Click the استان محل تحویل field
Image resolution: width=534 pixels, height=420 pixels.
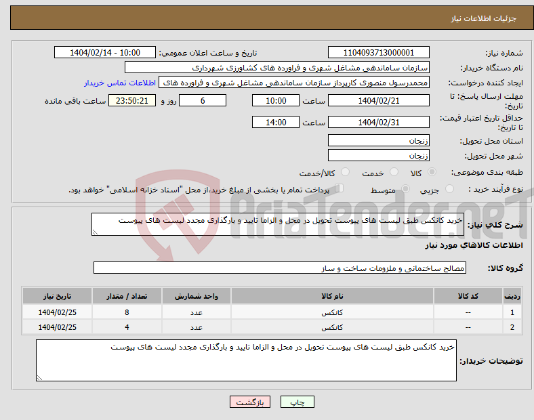(378, 140)
